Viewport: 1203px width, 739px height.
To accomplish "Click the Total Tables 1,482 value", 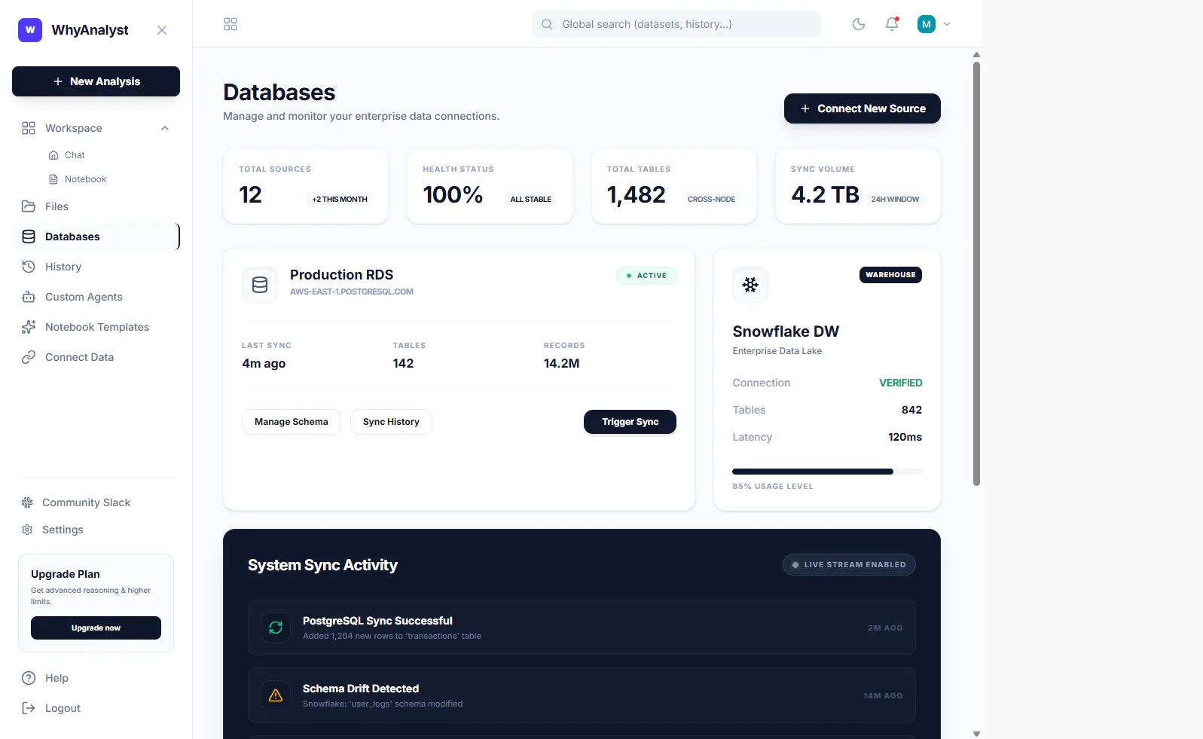I will (637, 195).
